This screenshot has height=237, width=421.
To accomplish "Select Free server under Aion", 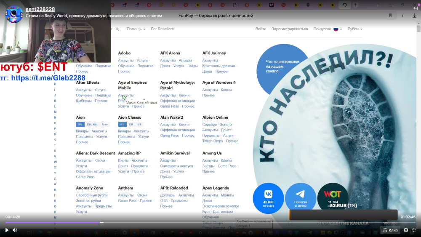I will (x=104, y=124).
